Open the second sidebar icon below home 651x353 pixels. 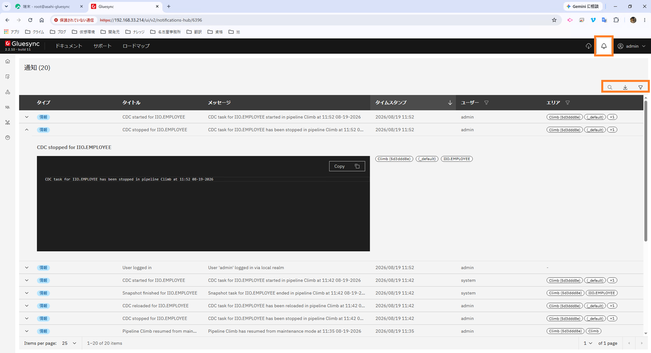click(8, 77)
